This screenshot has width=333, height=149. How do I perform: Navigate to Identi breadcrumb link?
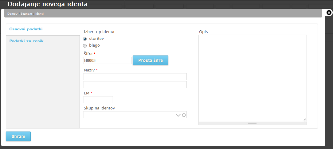point(39,14)
